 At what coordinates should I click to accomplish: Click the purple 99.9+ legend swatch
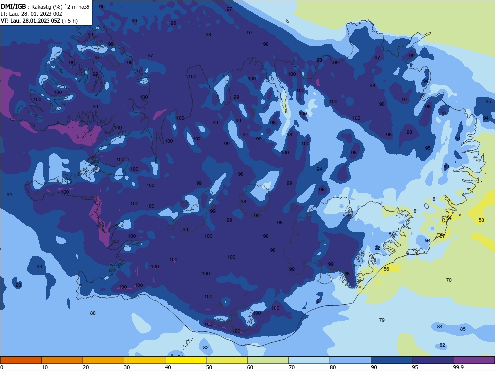474,360
